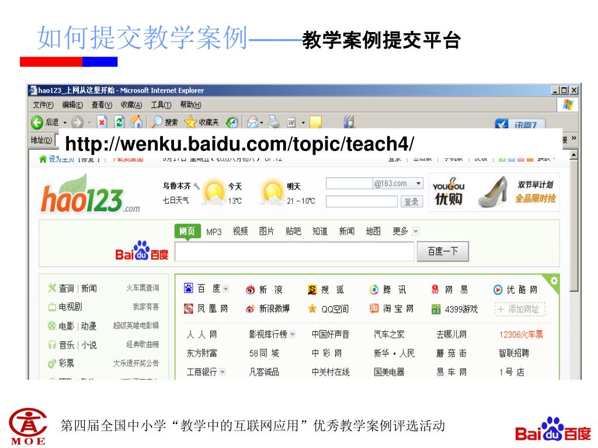Open the green settings gear in site panel

[x=554, y=281]
